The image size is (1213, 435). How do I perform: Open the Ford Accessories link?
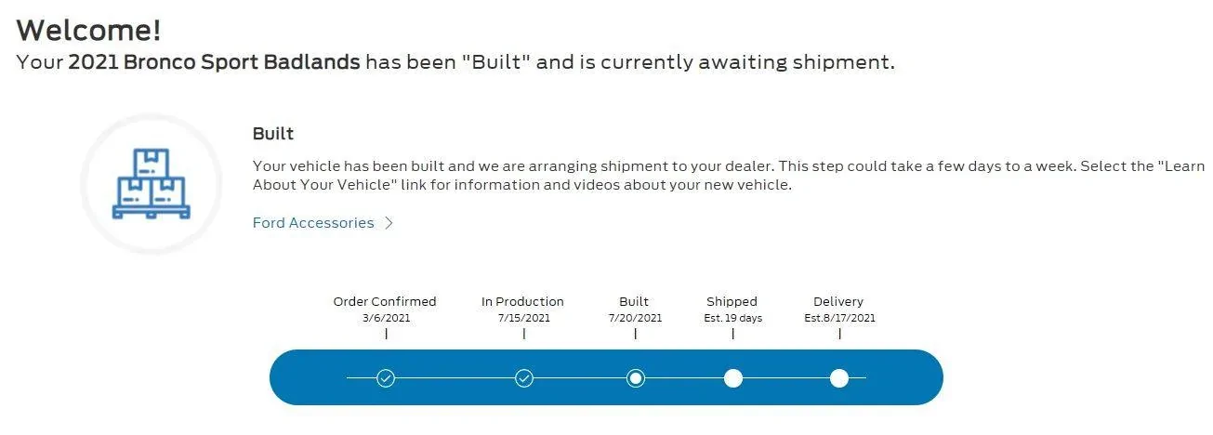click(x=313, y=223)
